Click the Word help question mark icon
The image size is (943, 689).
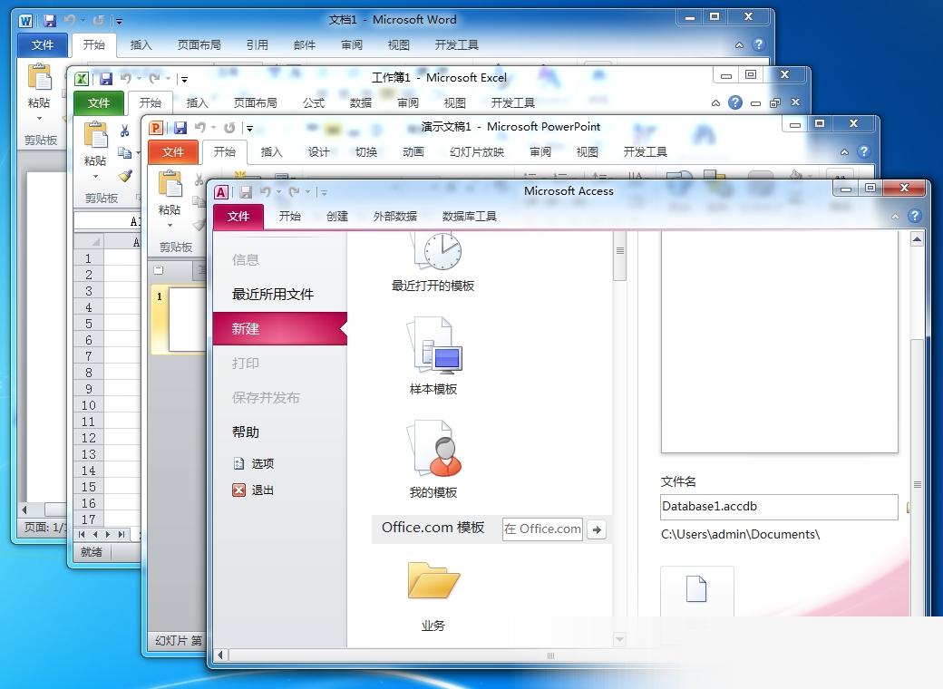pyautogui.click(x=758, y=44)
